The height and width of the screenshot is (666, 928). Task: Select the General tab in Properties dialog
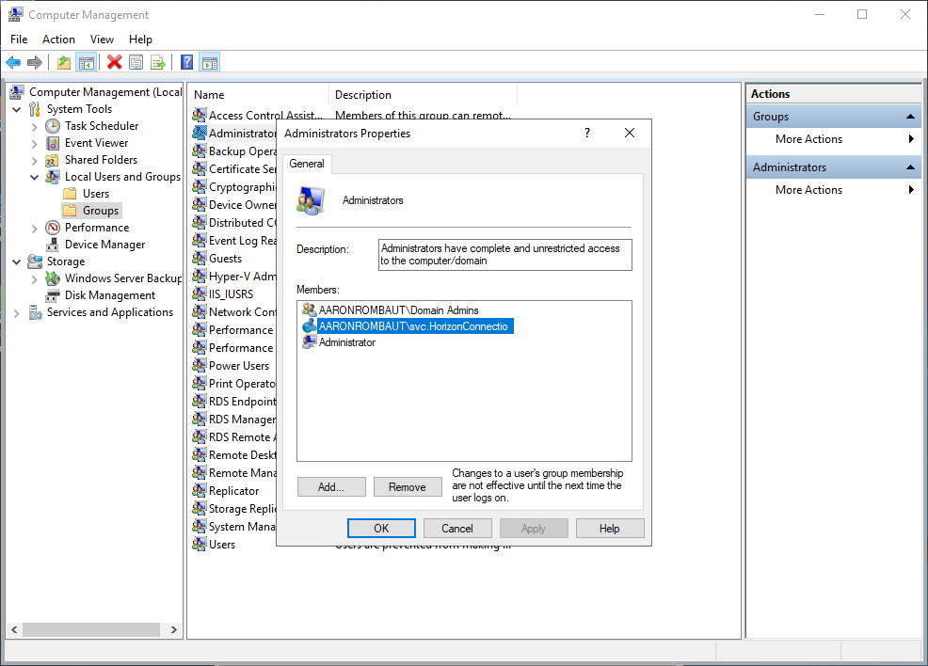click(307, 164)
